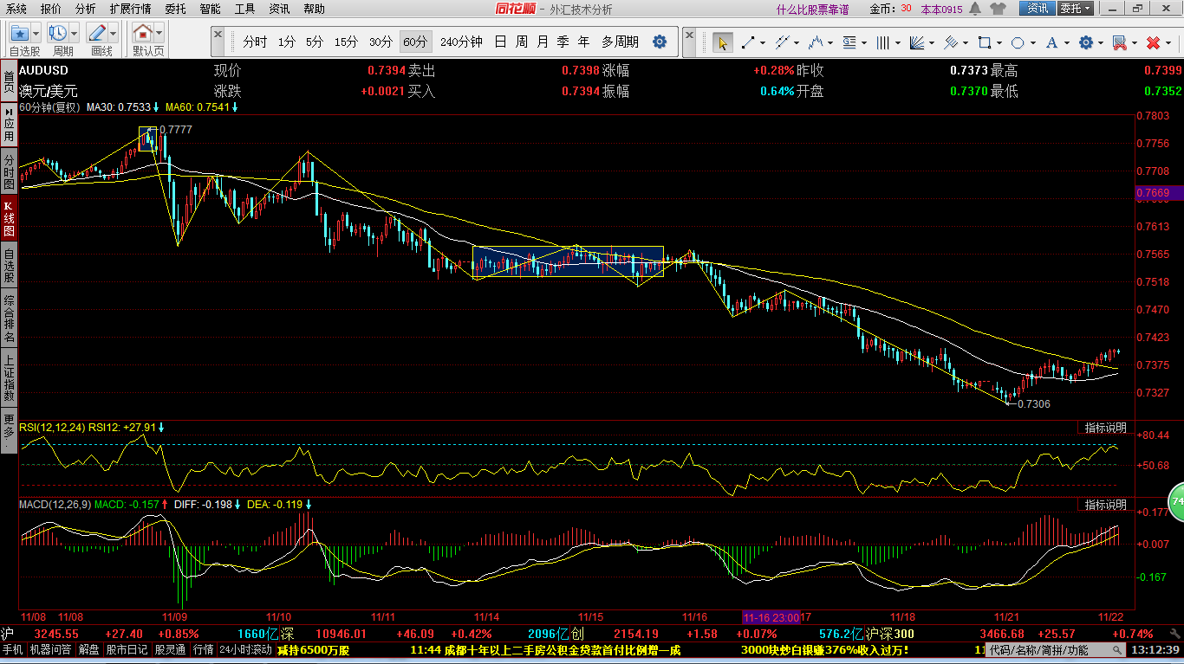Expand the rectangle tool dropdown arrow

[x=1000, y=42]
